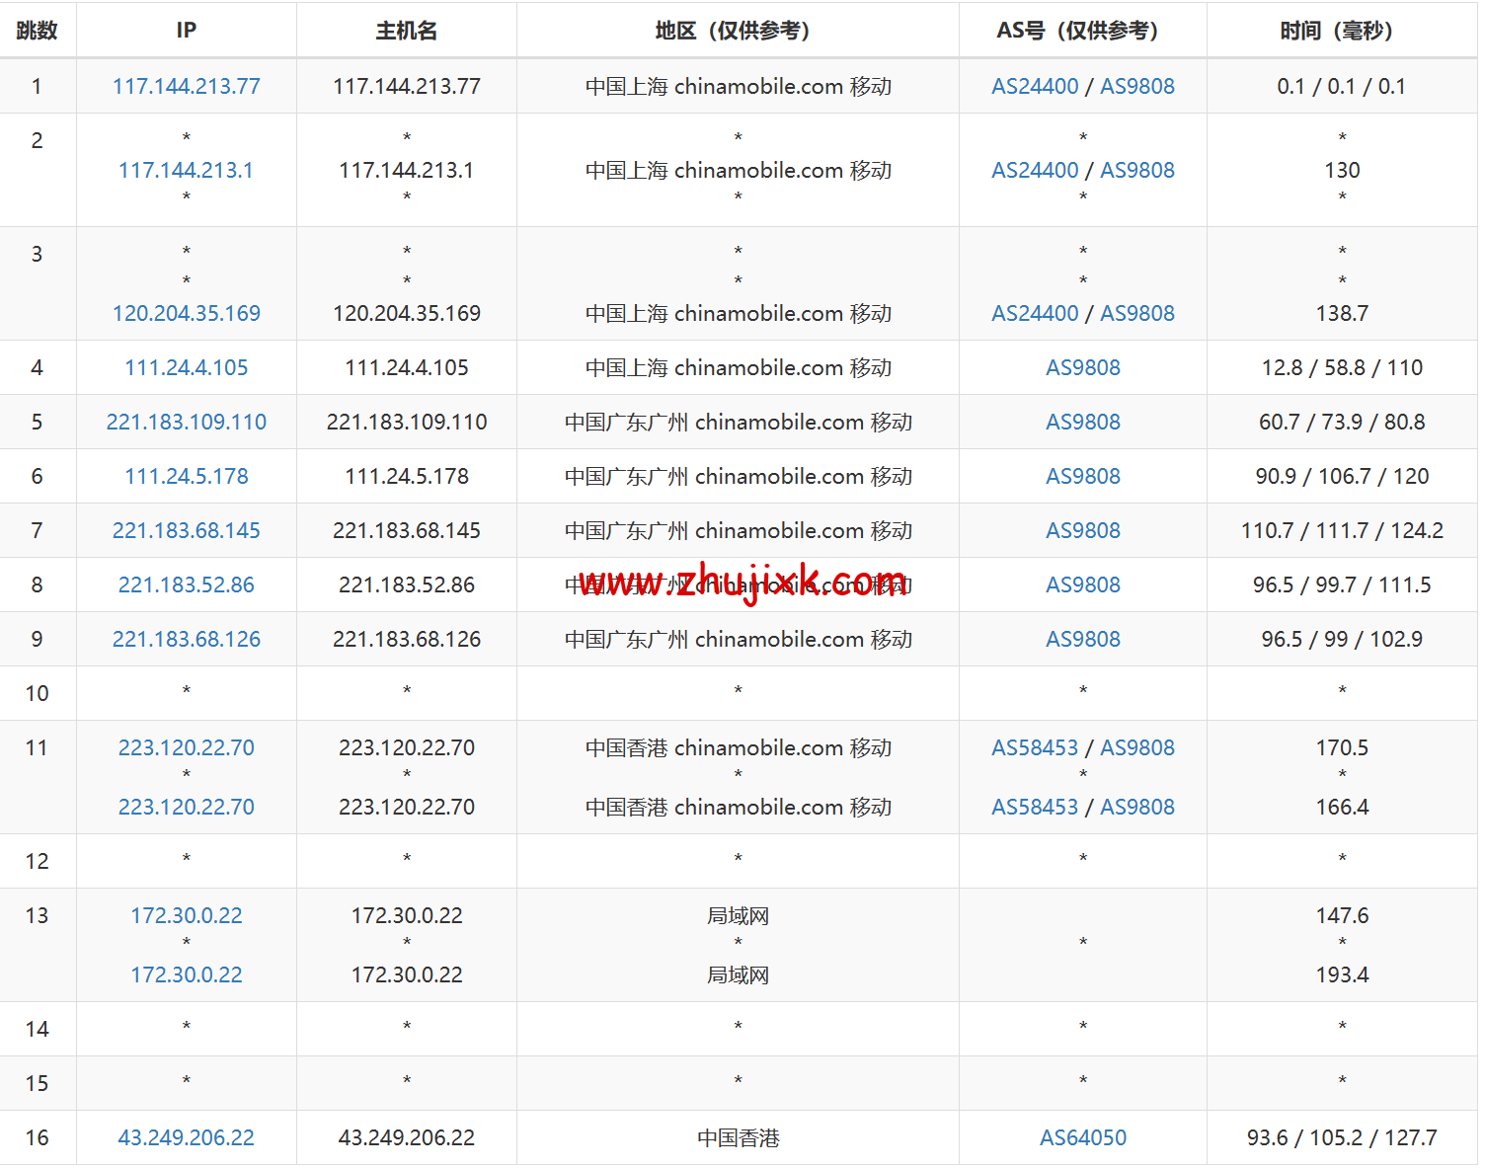Click the 221.183.109.110 IP link
1485x1168 pixels.
186,422
